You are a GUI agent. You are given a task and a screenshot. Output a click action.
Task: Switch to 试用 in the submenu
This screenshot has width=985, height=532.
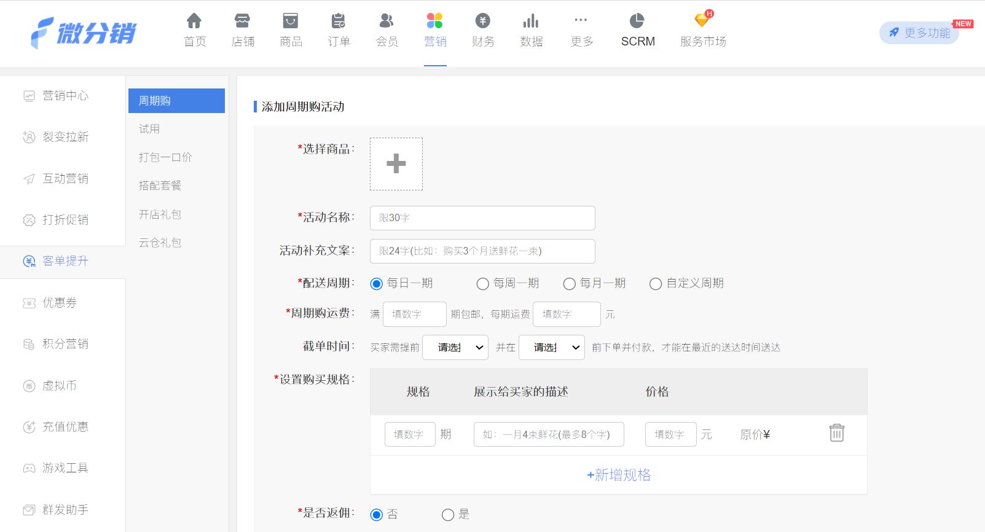tap(149, 129)
